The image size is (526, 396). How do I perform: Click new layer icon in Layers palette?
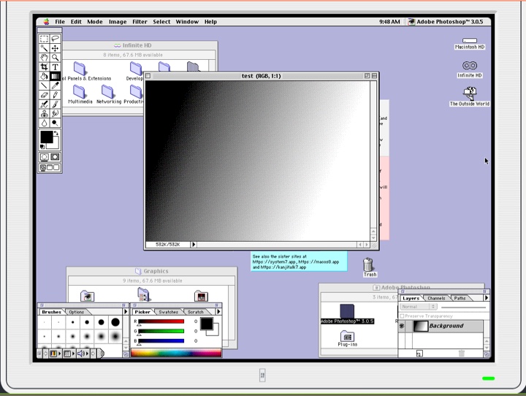[x=419, y=354]
